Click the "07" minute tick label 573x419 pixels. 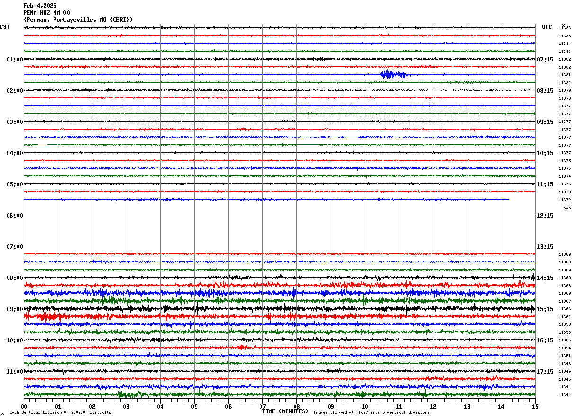(x=262, y=406)
